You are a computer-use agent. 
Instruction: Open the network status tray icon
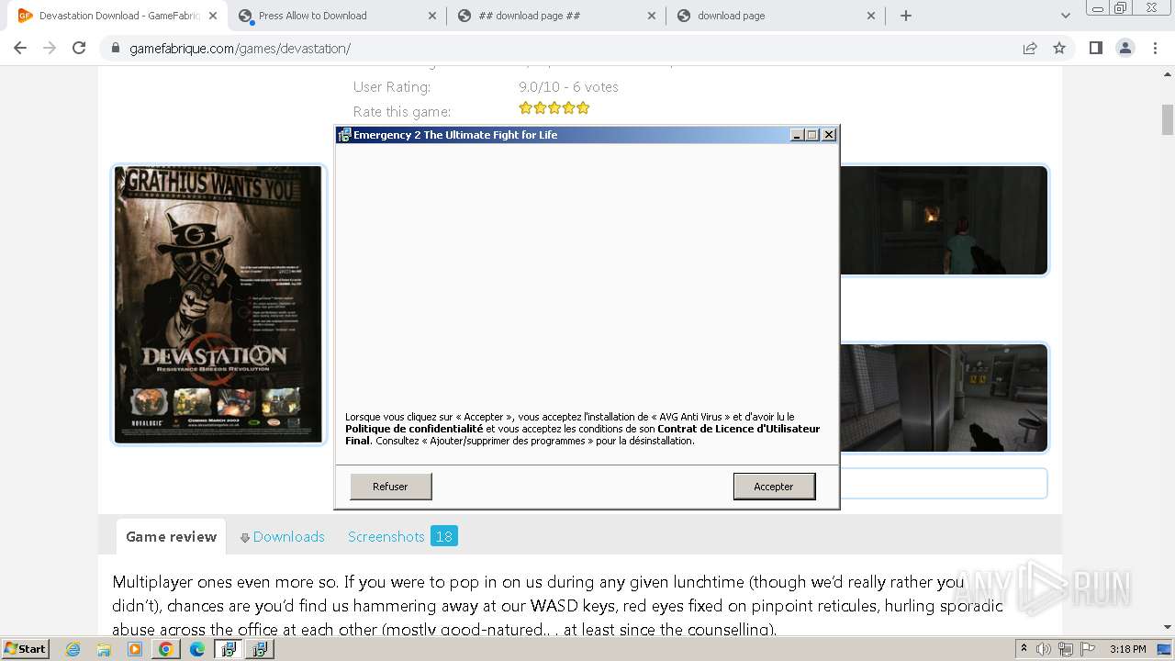pos(1066,649)
